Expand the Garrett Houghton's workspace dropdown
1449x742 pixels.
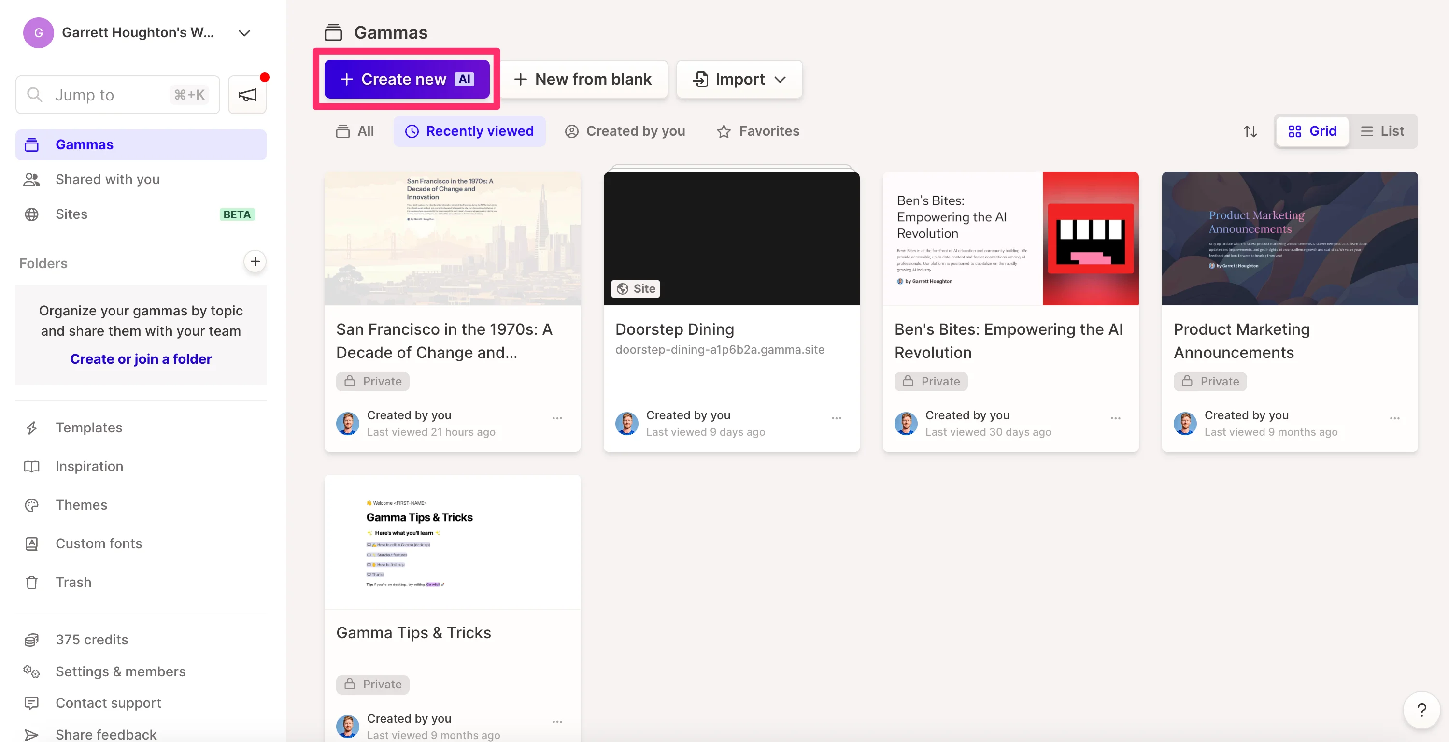(244, 33)
